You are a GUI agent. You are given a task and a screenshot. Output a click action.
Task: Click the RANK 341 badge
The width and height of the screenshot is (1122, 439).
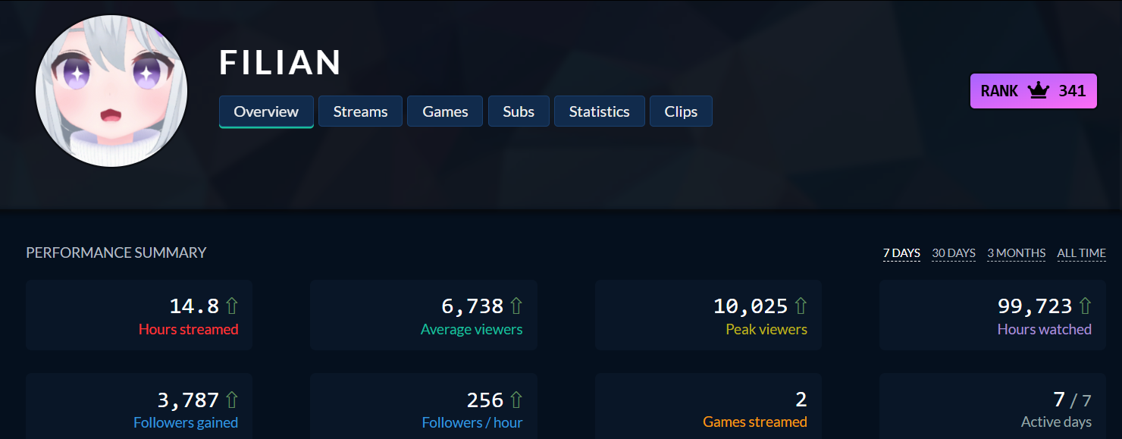click(x=1033, y=91)
